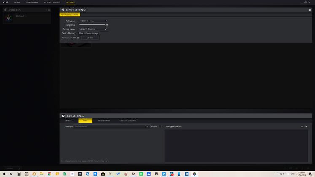Click the volume icon in system tray
The height and width of the screenshot is (177, 315).
tap(284, 174)
